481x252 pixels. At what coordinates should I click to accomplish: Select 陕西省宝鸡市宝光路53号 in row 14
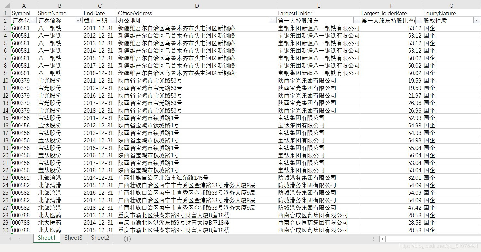pos(197,110)
